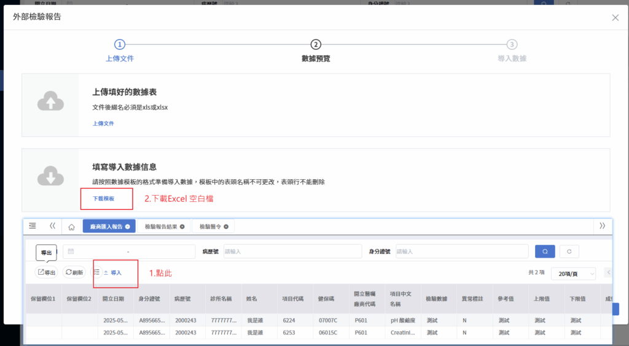Close the 檢驗醫令 tab

(226, 226)
